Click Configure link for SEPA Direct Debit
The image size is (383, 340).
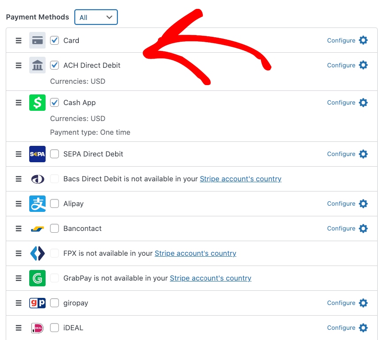point(341,154)
